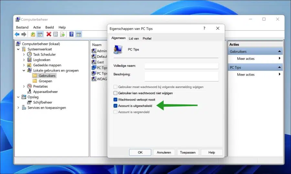Expand 'Services en toepassingen' tree node

(x=18, y=107)
